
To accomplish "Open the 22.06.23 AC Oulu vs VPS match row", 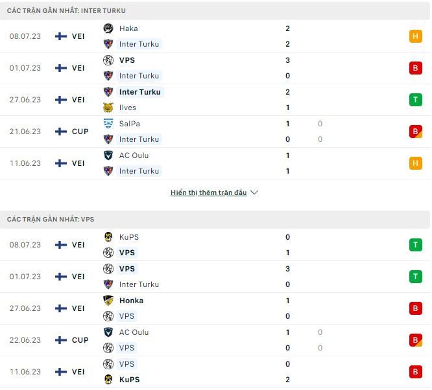I will (x=214, y=340).
